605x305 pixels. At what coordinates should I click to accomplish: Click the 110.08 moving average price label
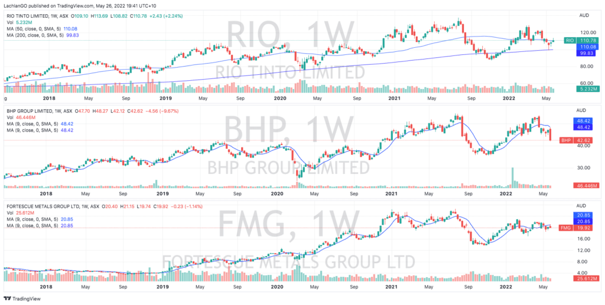click(x=587, y=46)
